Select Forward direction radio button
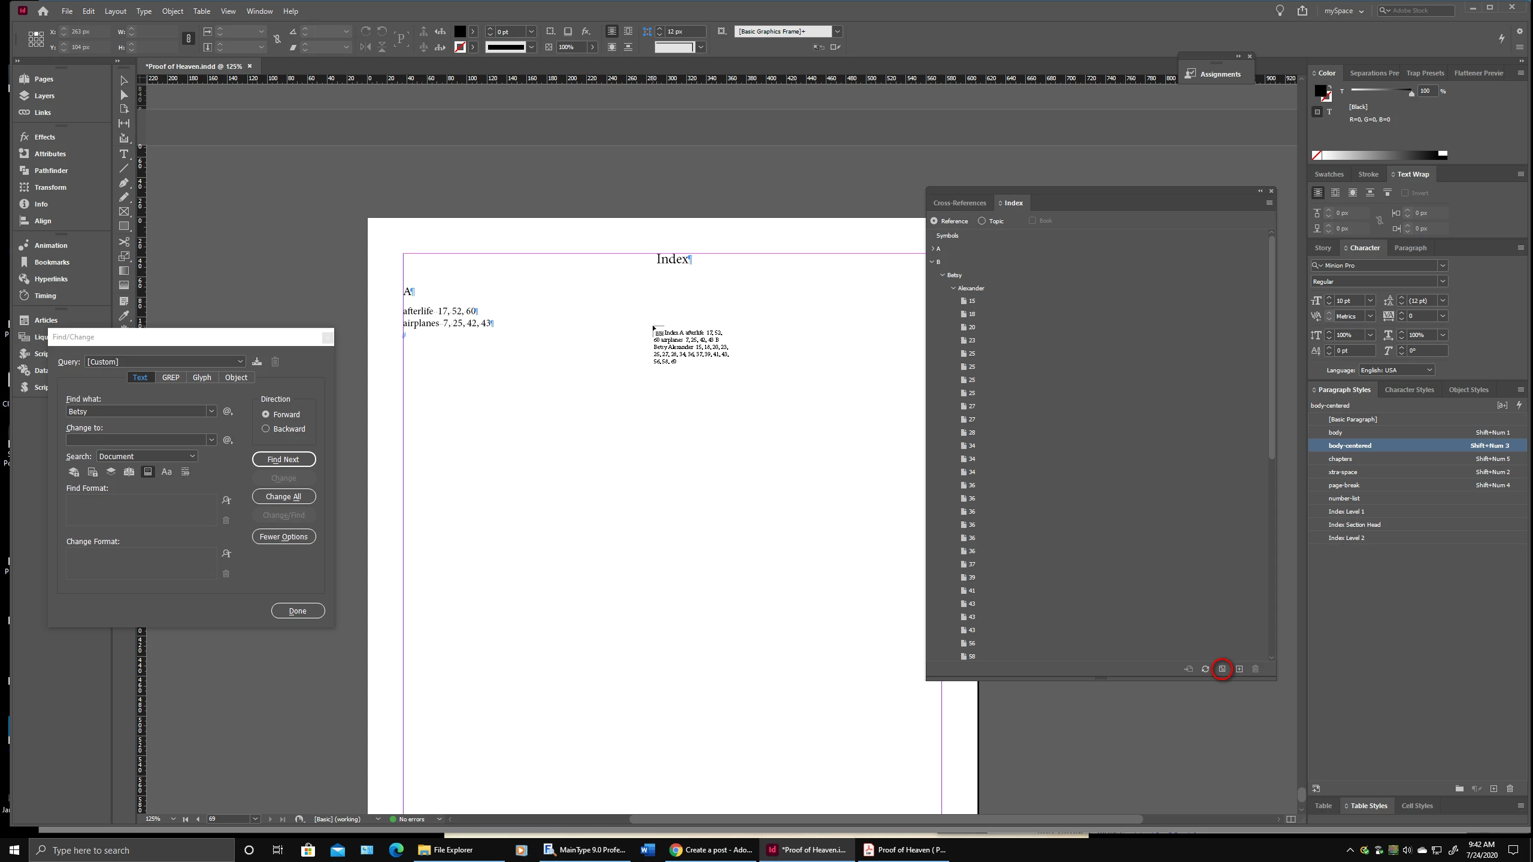Viewport: 1533px width, 862px height. click(265, 414)
